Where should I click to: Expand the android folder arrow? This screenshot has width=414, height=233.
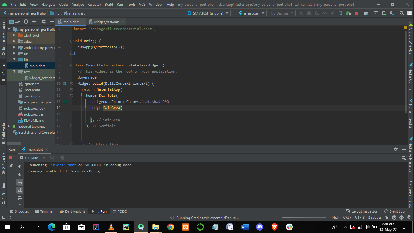pyautogui.click(x=14, y=48)
